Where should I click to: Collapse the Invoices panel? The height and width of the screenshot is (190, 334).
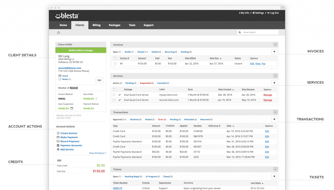point(275,45)
